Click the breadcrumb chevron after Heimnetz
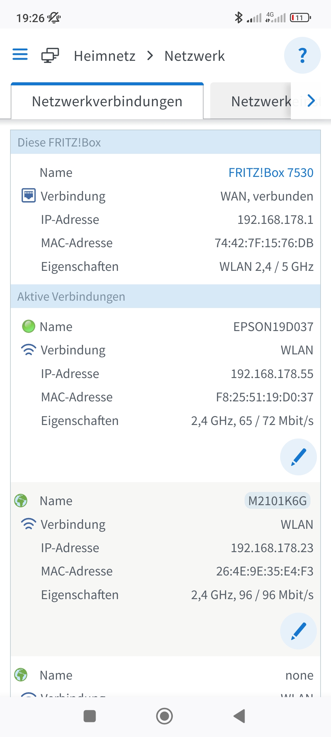The width and height of the screenshot is (331, 737). pyautogui.click(x=150, y=56)
